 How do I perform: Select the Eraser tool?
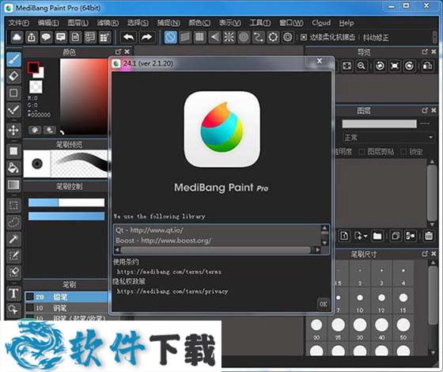[x=13, y=76]
